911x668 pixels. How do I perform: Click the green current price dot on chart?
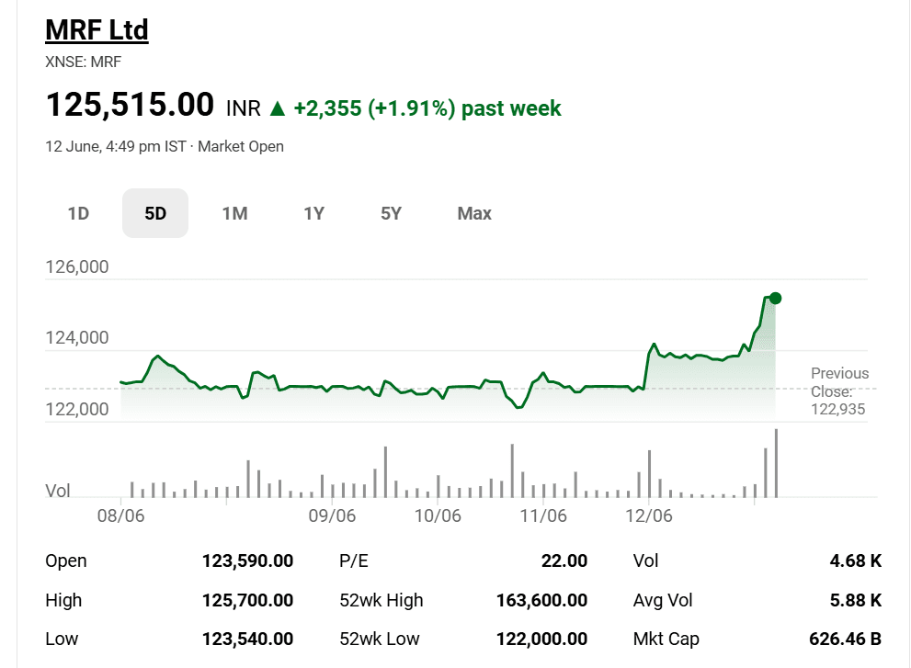point(775,298)
